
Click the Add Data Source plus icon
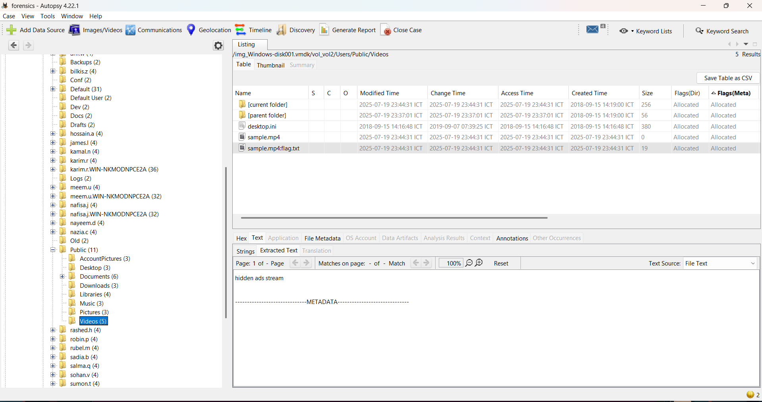tap(11, 30)
